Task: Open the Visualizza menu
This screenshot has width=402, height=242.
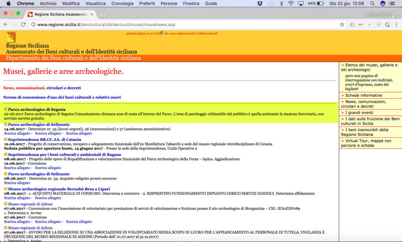Action: pos(95,4)
